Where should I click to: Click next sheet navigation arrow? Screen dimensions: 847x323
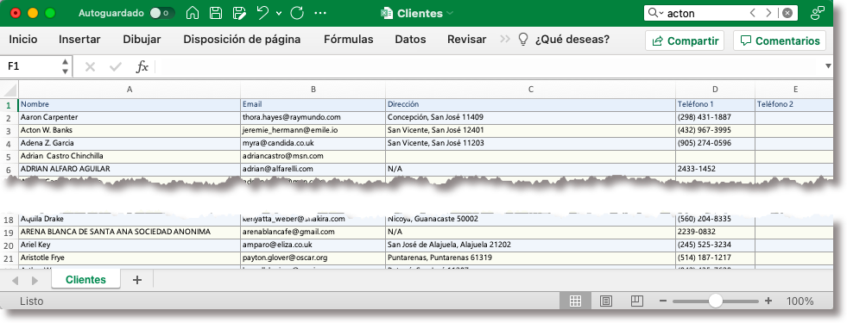pyautogui.click(x=35, y=281)
